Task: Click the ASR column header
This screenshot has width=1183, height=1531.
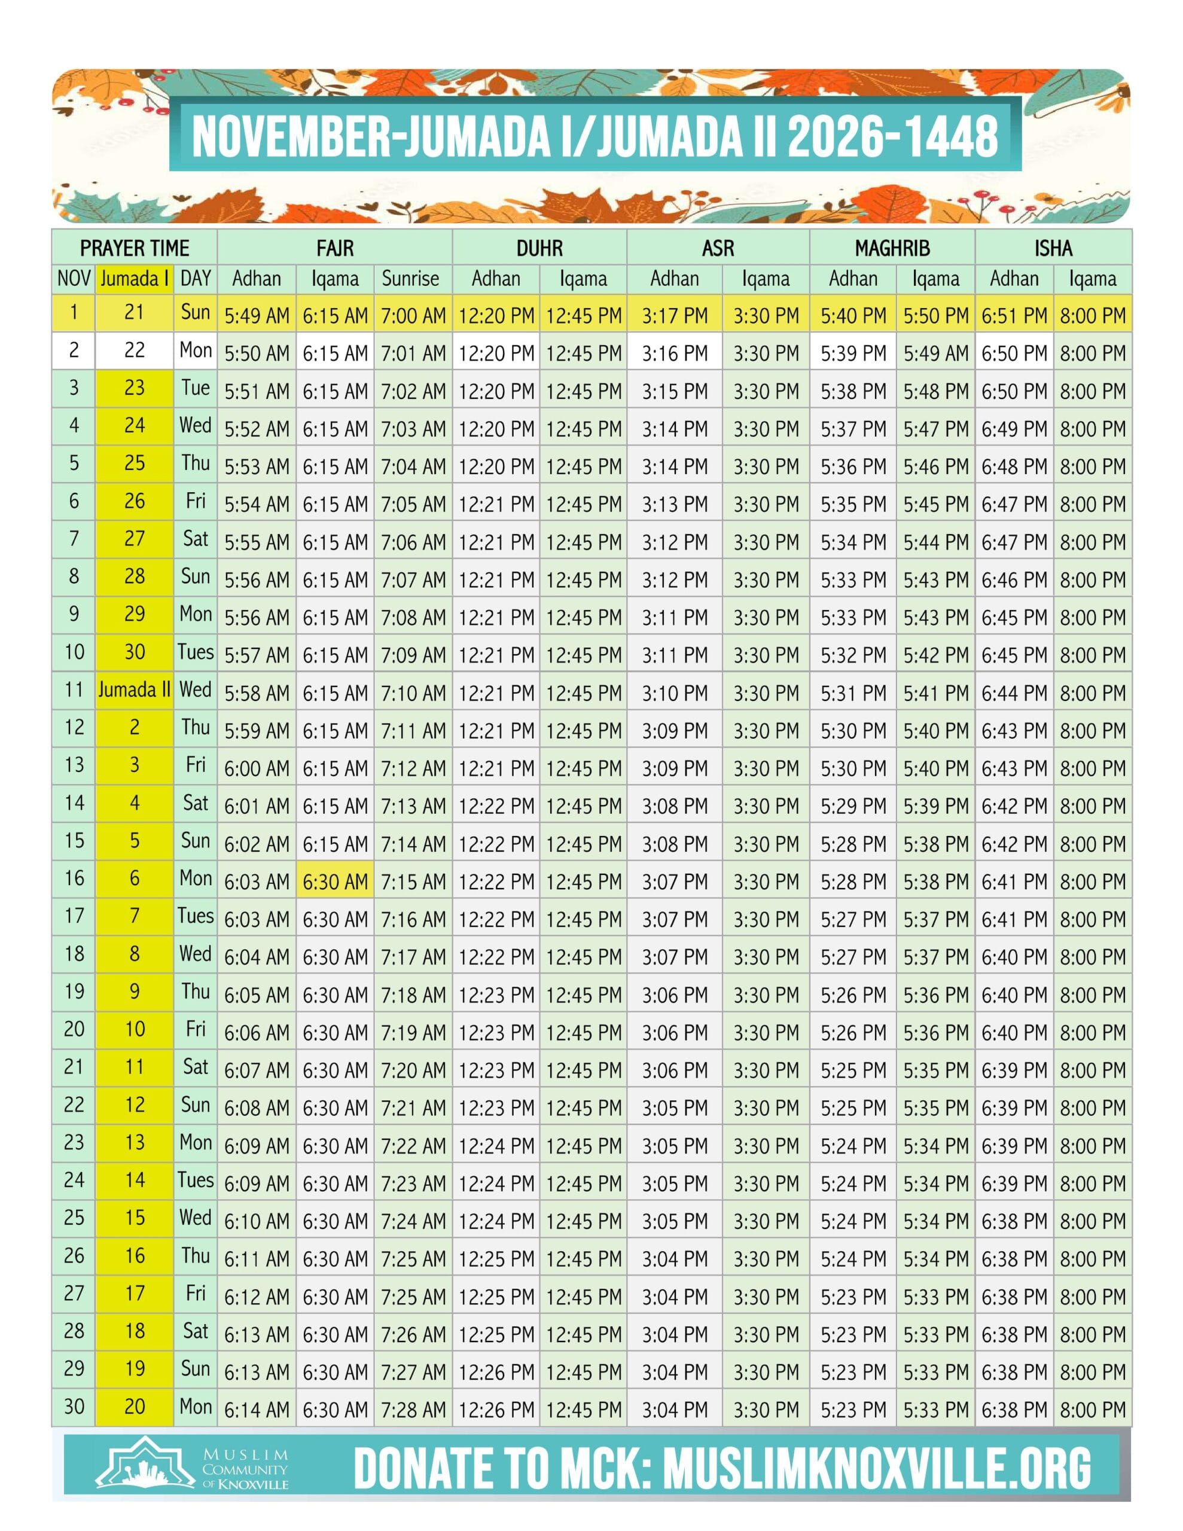Action: tap(717, 248)
